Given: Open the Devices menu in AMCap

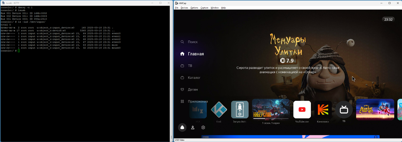Looking at the screenshot, I should [184, 8].
